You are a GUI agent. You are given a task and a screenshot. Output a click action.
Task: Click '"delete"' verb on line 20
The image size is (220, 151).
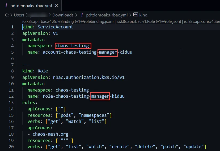click(145, 147)
